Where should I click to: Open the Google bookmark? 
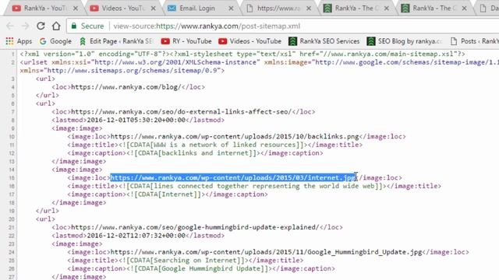point(55,41)
